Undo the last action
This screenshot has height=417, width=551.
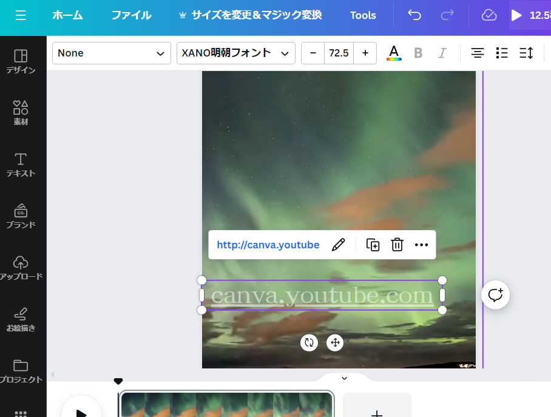click(414, 15)
